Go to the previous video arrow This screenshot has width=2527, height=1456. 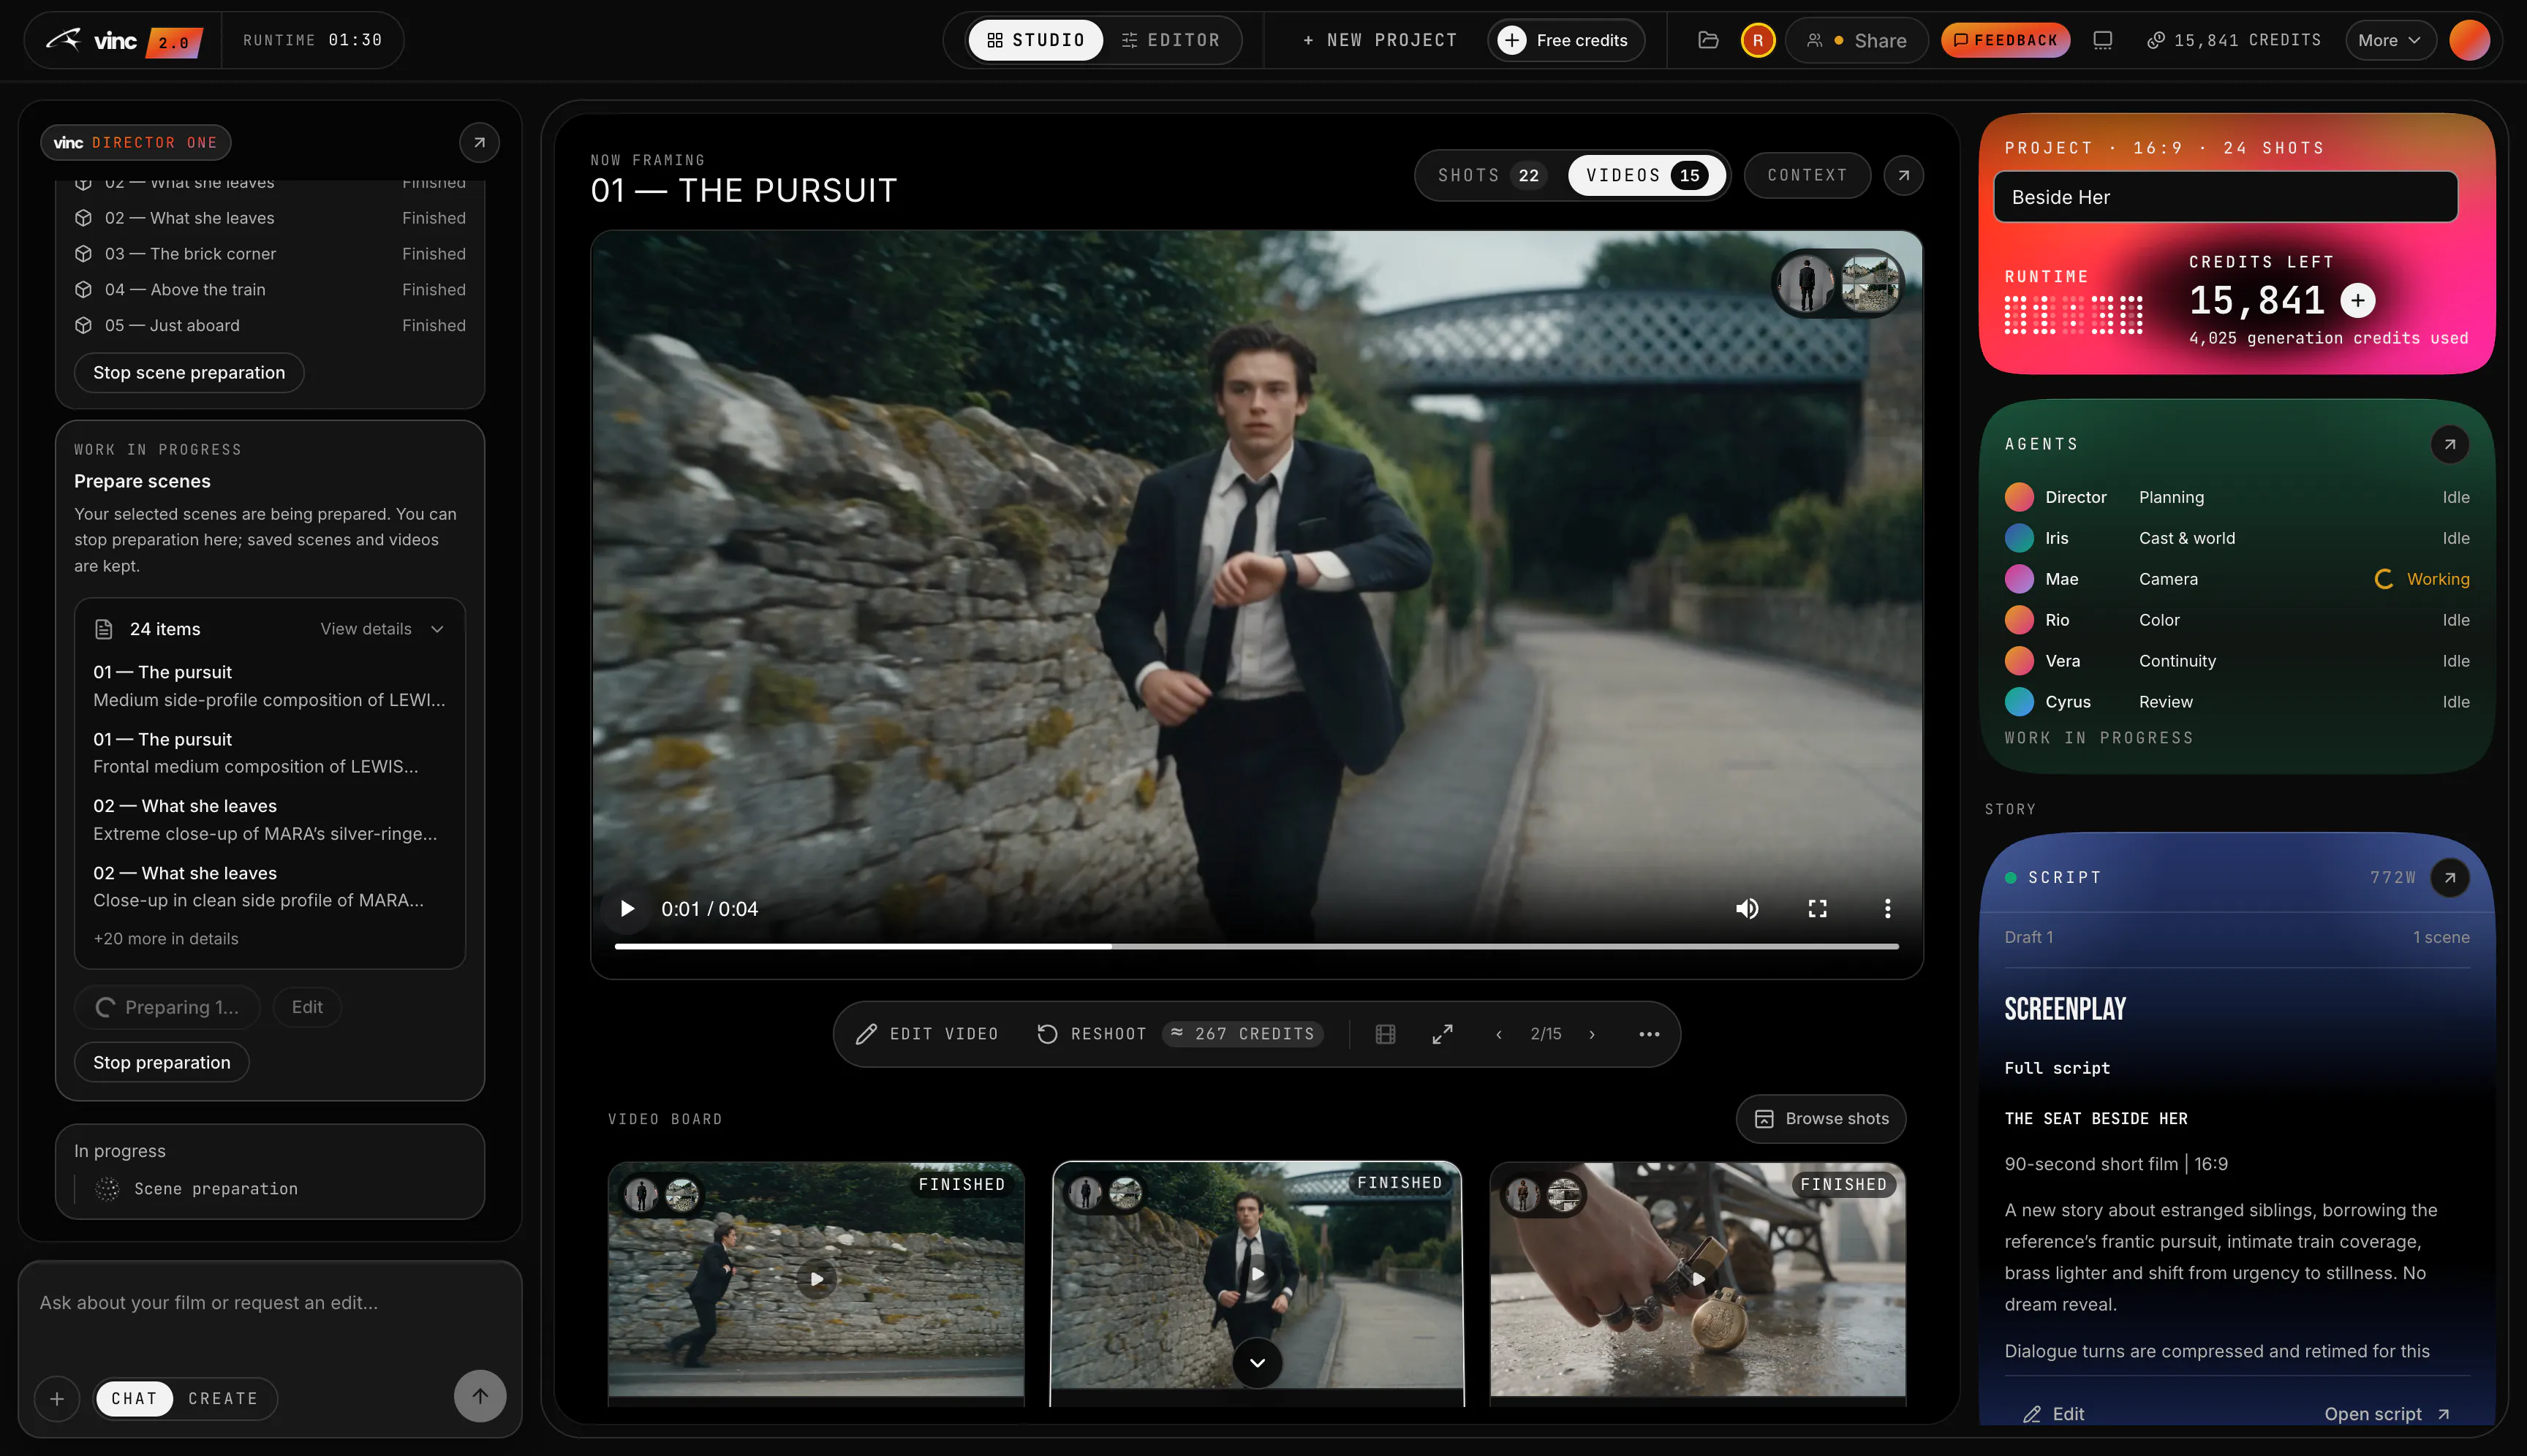[1499, 1034]
